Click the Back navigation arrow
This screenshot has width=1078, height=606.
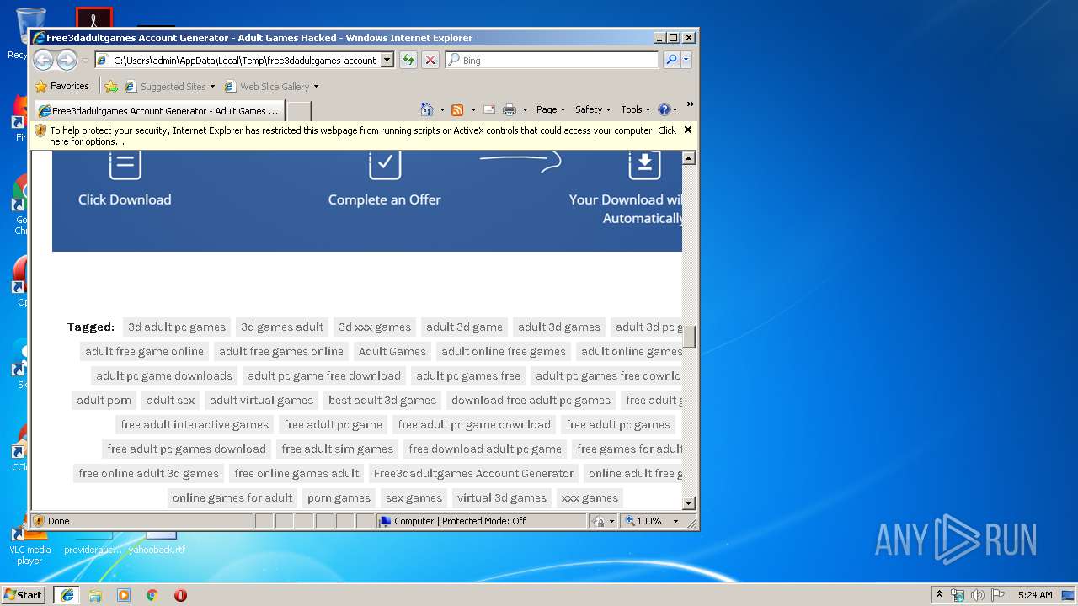click(x=43, y=60)
